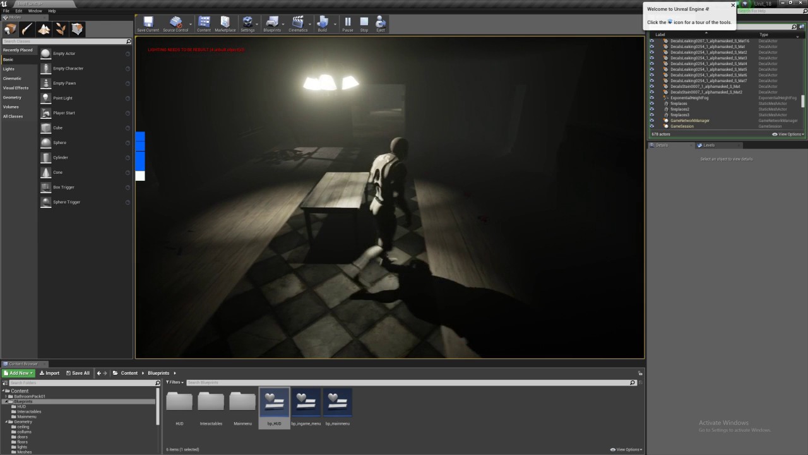Open World Outliner View Options dropdown
This screenshot has height=455, width=808.
(x=788, y=134)
